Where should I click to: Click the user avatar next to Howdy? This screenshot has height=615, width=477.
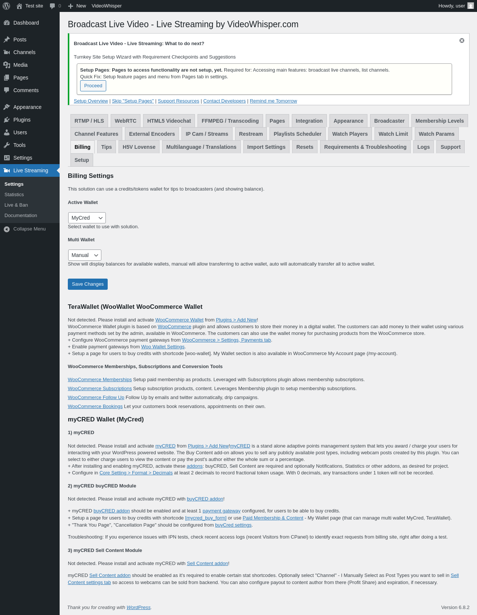[x=471, y=6]
